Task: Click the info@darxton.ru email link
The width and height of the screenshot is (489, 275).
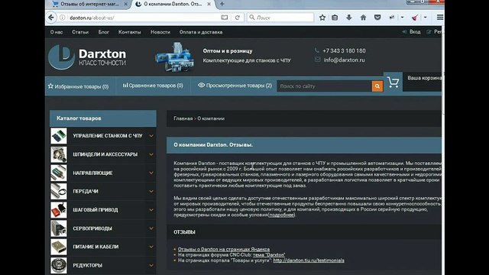Action: click(x=344, y=60)
